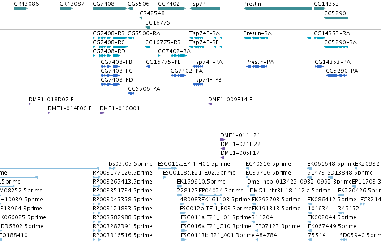Select the CG14353-RA transcript

[x=320, y=38]
